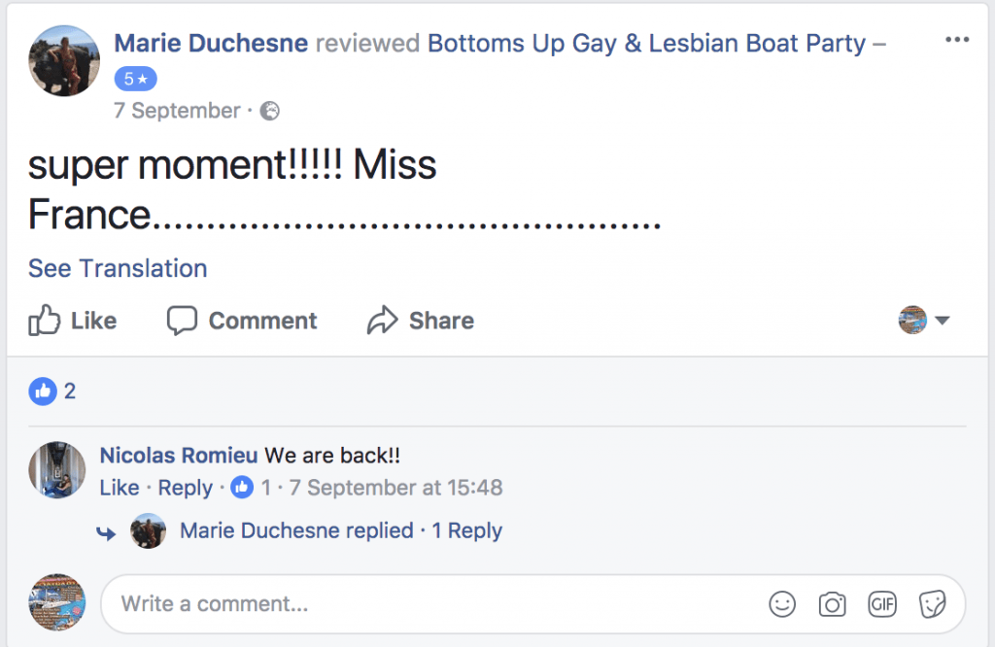Click Nicolas Romieu's profile picture thumbnail
The height and width of the screenshot is (647, 995).
(57, 471)
